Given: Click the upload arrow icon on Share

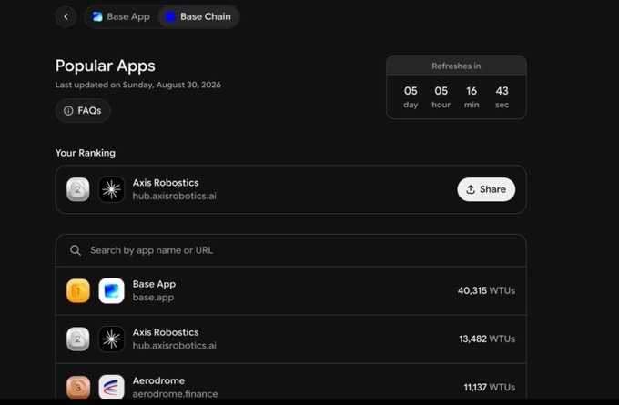Looking at the screenshot, I should click(471, 189).
